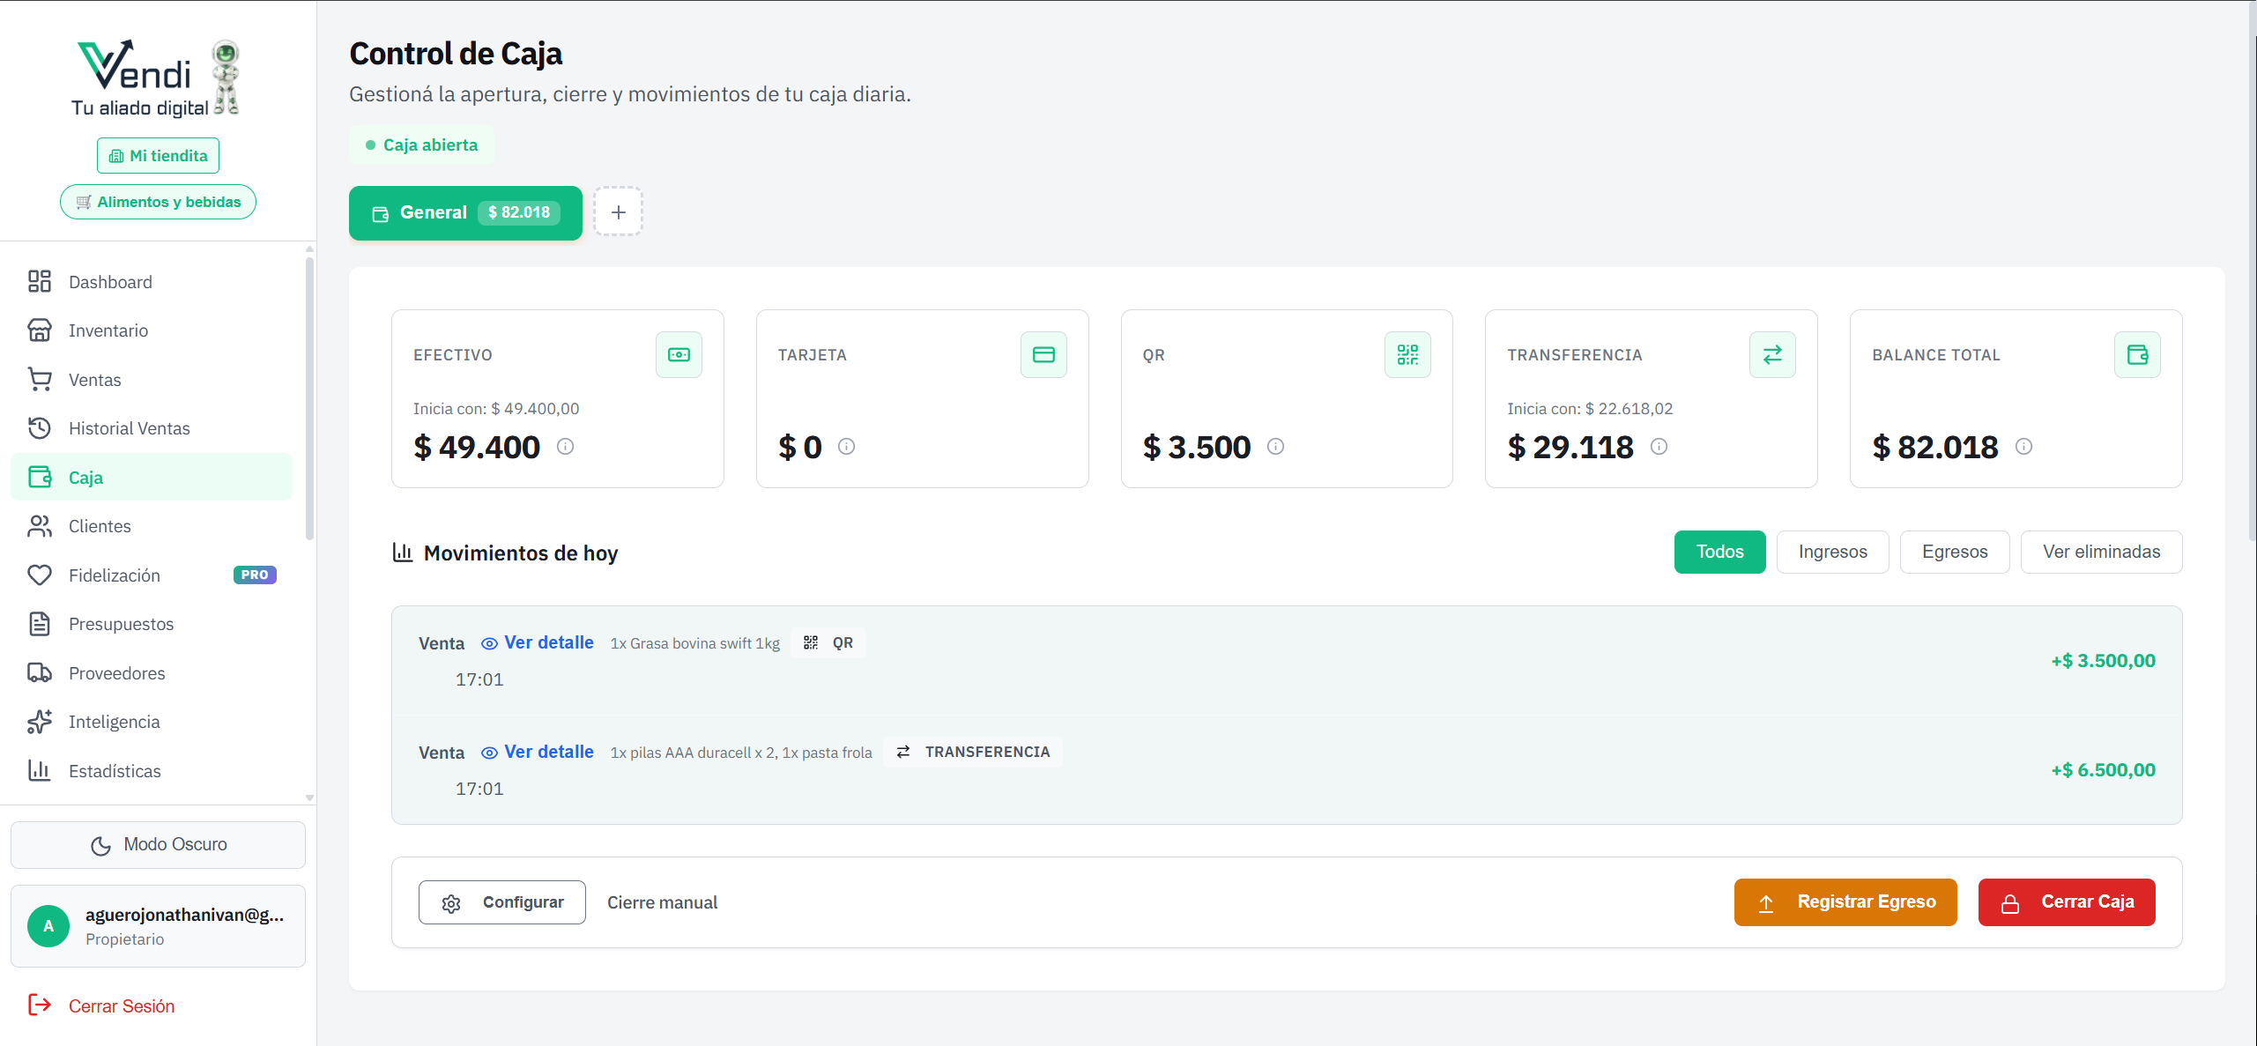The image size is (2257, 1046).
Task: Open the Dashboard section from the sidebar
Action: pyautogui.click(x=110, y=281)
